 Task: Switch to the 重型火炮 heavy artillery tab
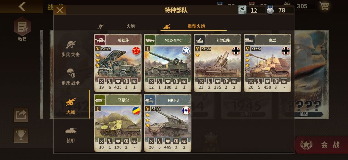click(194, 26)
